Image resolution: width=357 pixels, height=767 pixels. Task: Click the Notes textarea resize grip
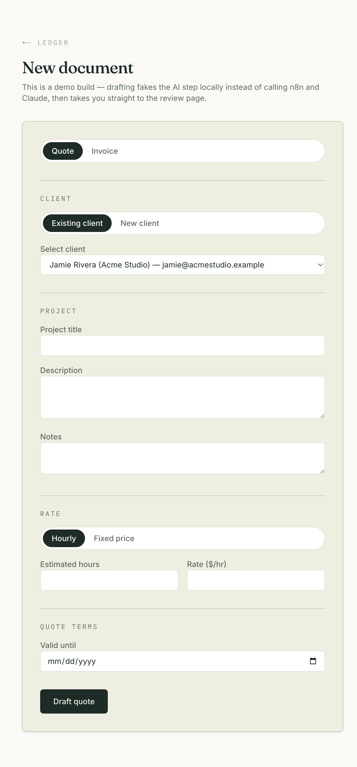pyautogui.click(x=322, y=471)
